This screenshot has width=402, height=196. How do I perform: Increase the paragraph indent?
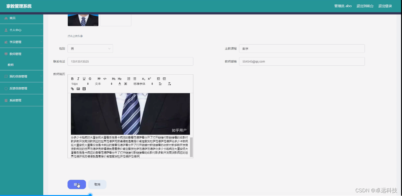coord(164,79)
